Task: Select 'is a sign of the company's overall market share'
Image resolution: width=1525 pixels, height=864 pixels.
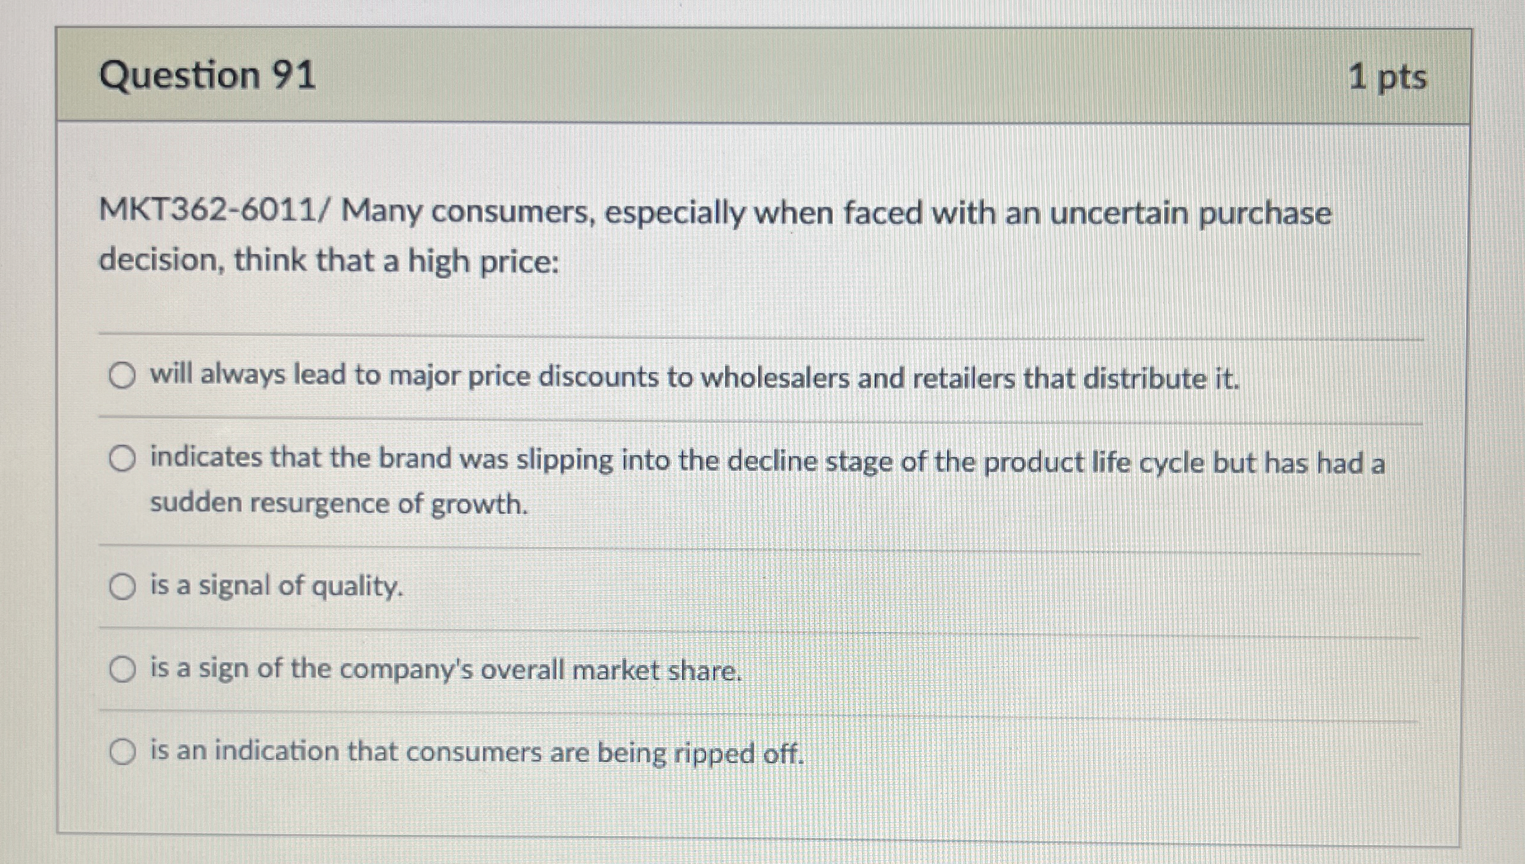Action: point(122,668)
